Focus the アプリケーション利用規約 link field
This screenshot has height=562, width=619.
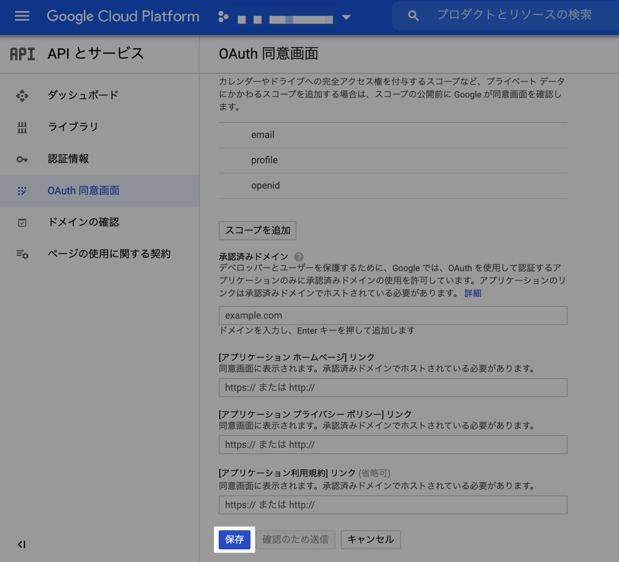[393, 505]
